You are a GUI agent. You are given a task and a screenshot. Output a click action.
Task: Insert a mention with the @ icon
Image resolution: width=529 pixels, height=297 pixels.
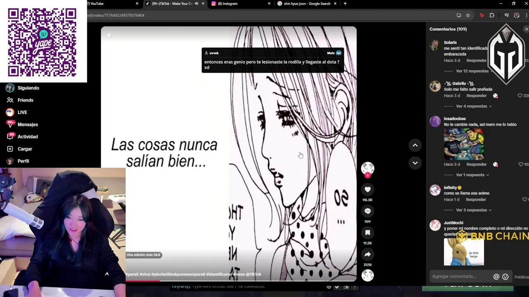click(x=496, y=277)
